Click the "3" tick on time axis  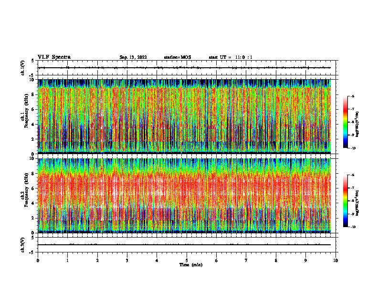click(127, 261)
